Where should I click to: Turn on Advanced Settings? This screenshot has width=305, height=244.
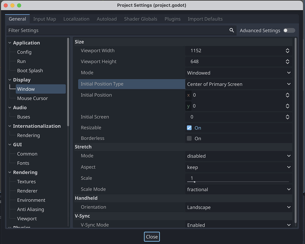[289, 30]
